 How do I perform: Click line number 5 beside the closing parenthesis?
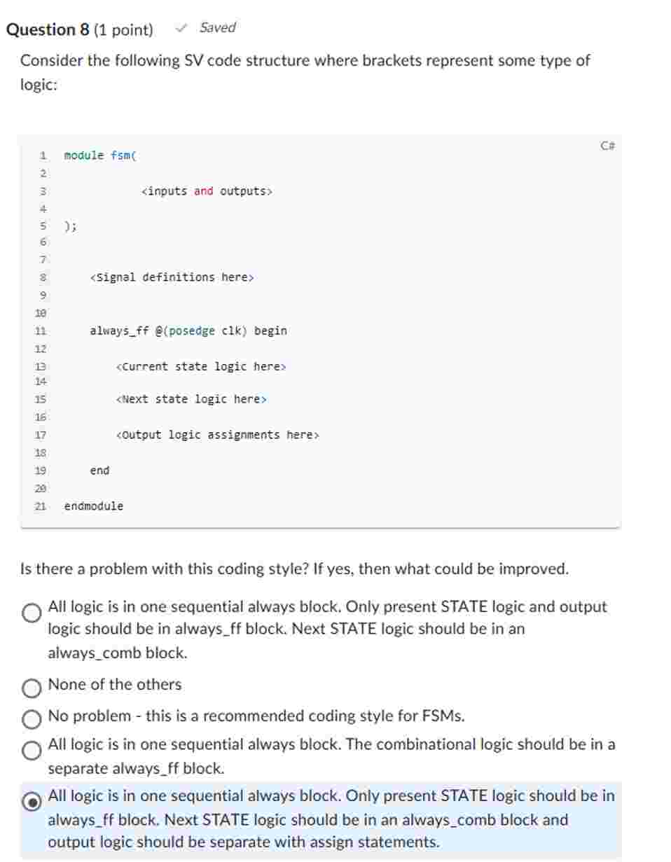coord(43,225)
